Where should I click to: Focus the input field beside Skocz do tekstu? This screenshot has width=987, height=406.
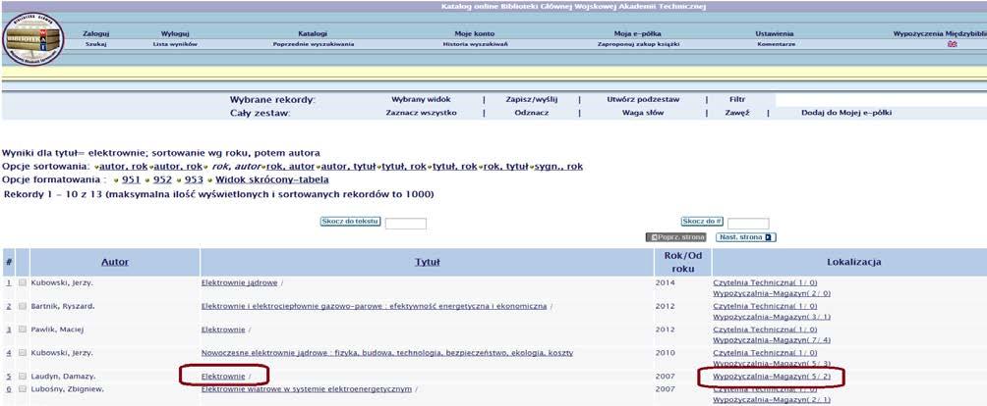pyautogui.click(x=405, y=224)
